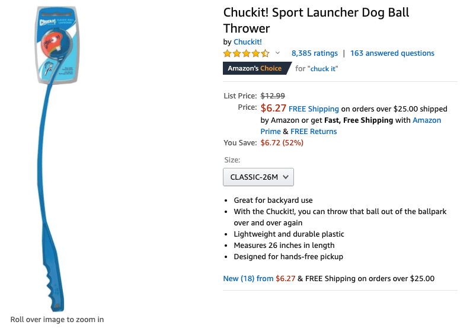Screen dimensions: 473x328
Task: Click the Amazon's Choice badge
Action: tap(254, 68)
